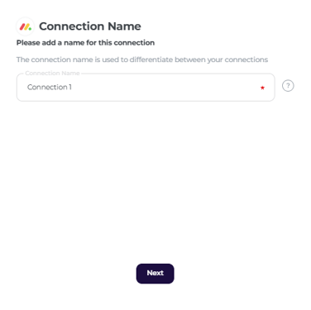
Task: Click the 'Connection 1' text in field
Action: [x=50, y=87]
